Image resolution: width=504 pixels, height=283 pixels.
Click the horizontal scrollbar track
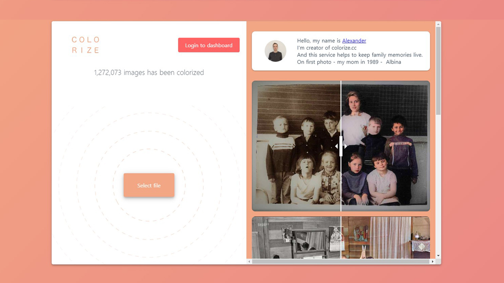point(341,262)
